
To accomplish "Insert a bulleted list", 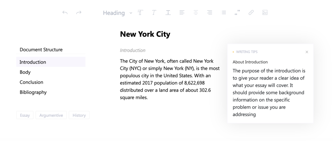I will coord(223,13).
